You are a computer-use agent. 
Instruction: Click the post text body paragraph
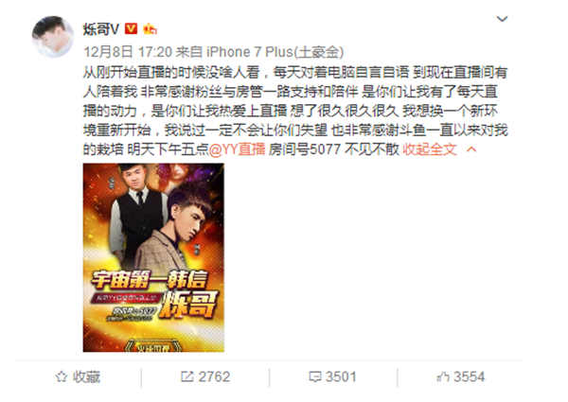coord(295,111)
